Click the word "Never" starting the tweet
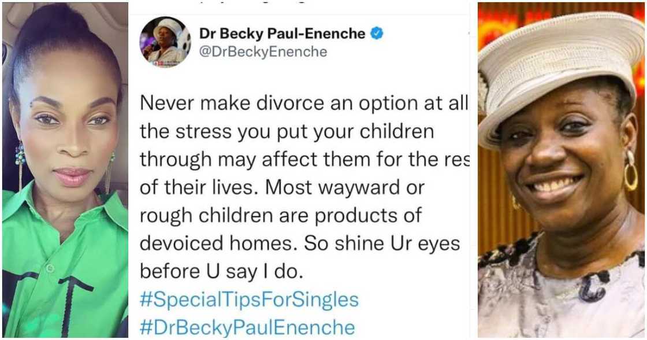The width and height of the screenshot is (647, 340). pos(164,104)
